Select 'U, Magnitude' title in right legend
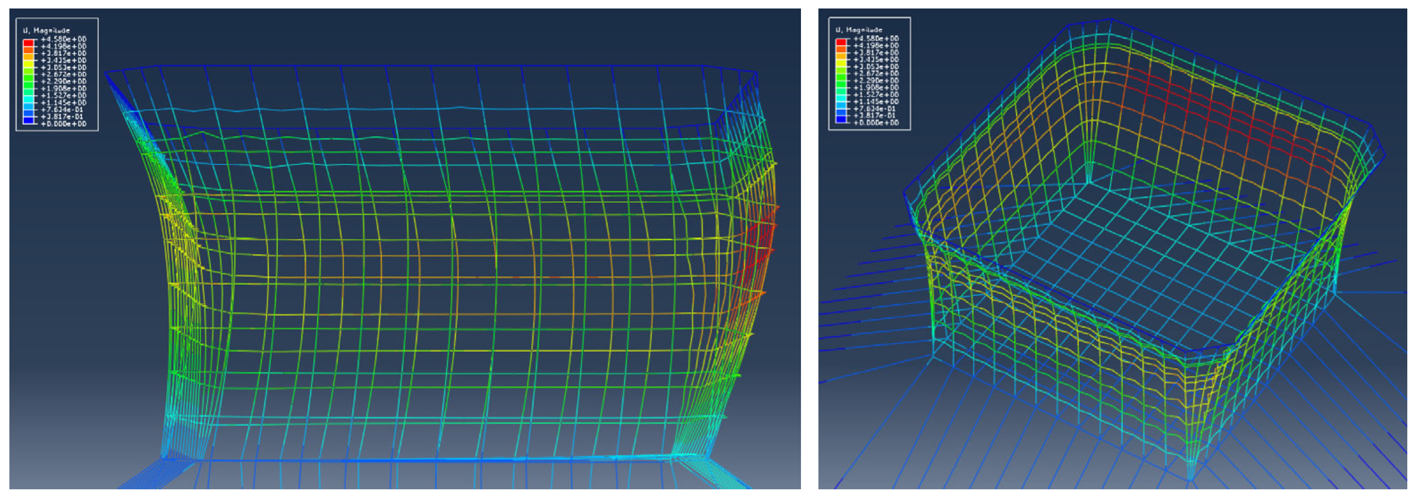Screen dimensions: 1414x496 (859, 29)
